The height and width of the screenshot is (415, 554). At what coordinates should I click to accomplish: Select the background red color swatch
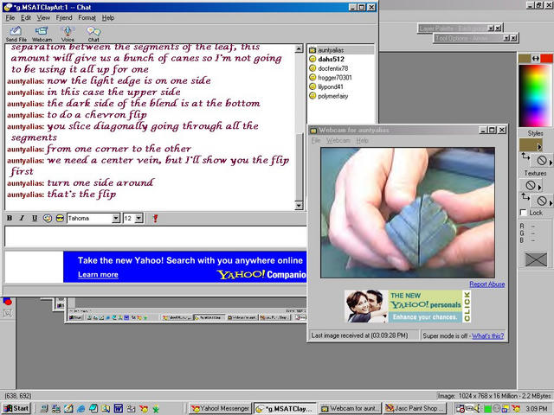pyautogui.click(x=546, y=59)
